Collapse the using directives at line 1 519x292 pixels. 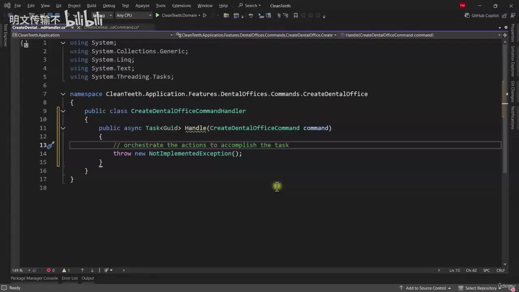63,43
